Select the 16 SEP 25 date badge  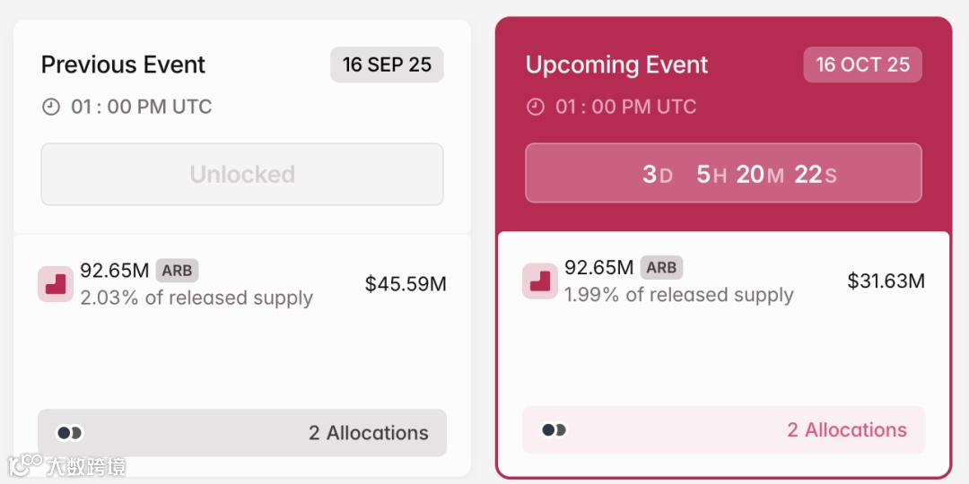[x=387, y=65]
